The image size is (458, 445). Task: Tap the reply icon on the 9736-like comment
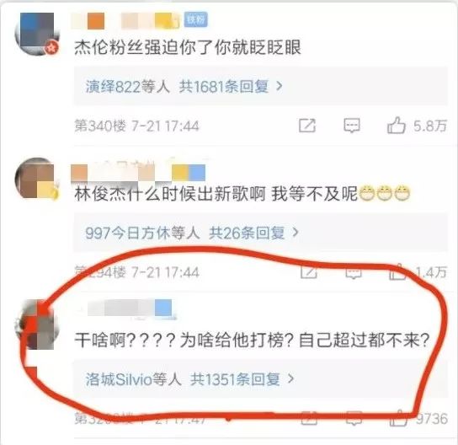point(354,419)
